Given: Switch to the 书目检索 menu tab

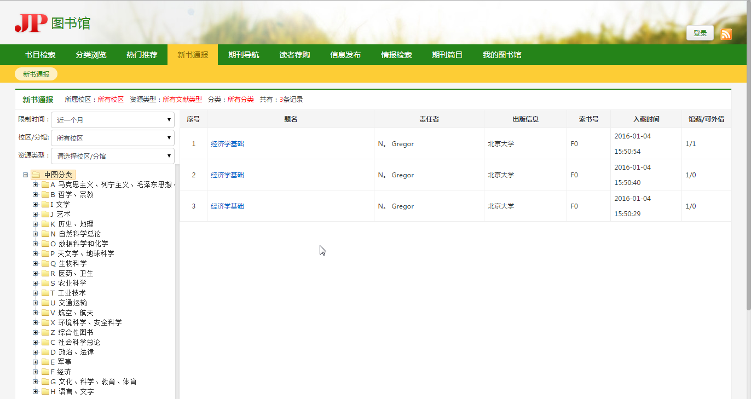Looking at the screenshot, I should click(x=40, y=55).
